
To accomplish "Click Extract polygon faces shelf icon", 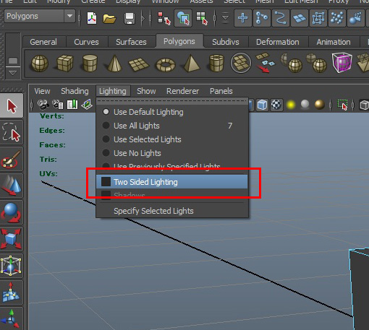I will pos(265,63).
